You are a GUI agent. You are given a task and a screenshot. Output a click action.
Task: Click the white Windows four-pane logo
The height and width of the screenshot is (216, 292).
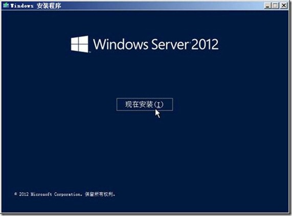point(79,44)
